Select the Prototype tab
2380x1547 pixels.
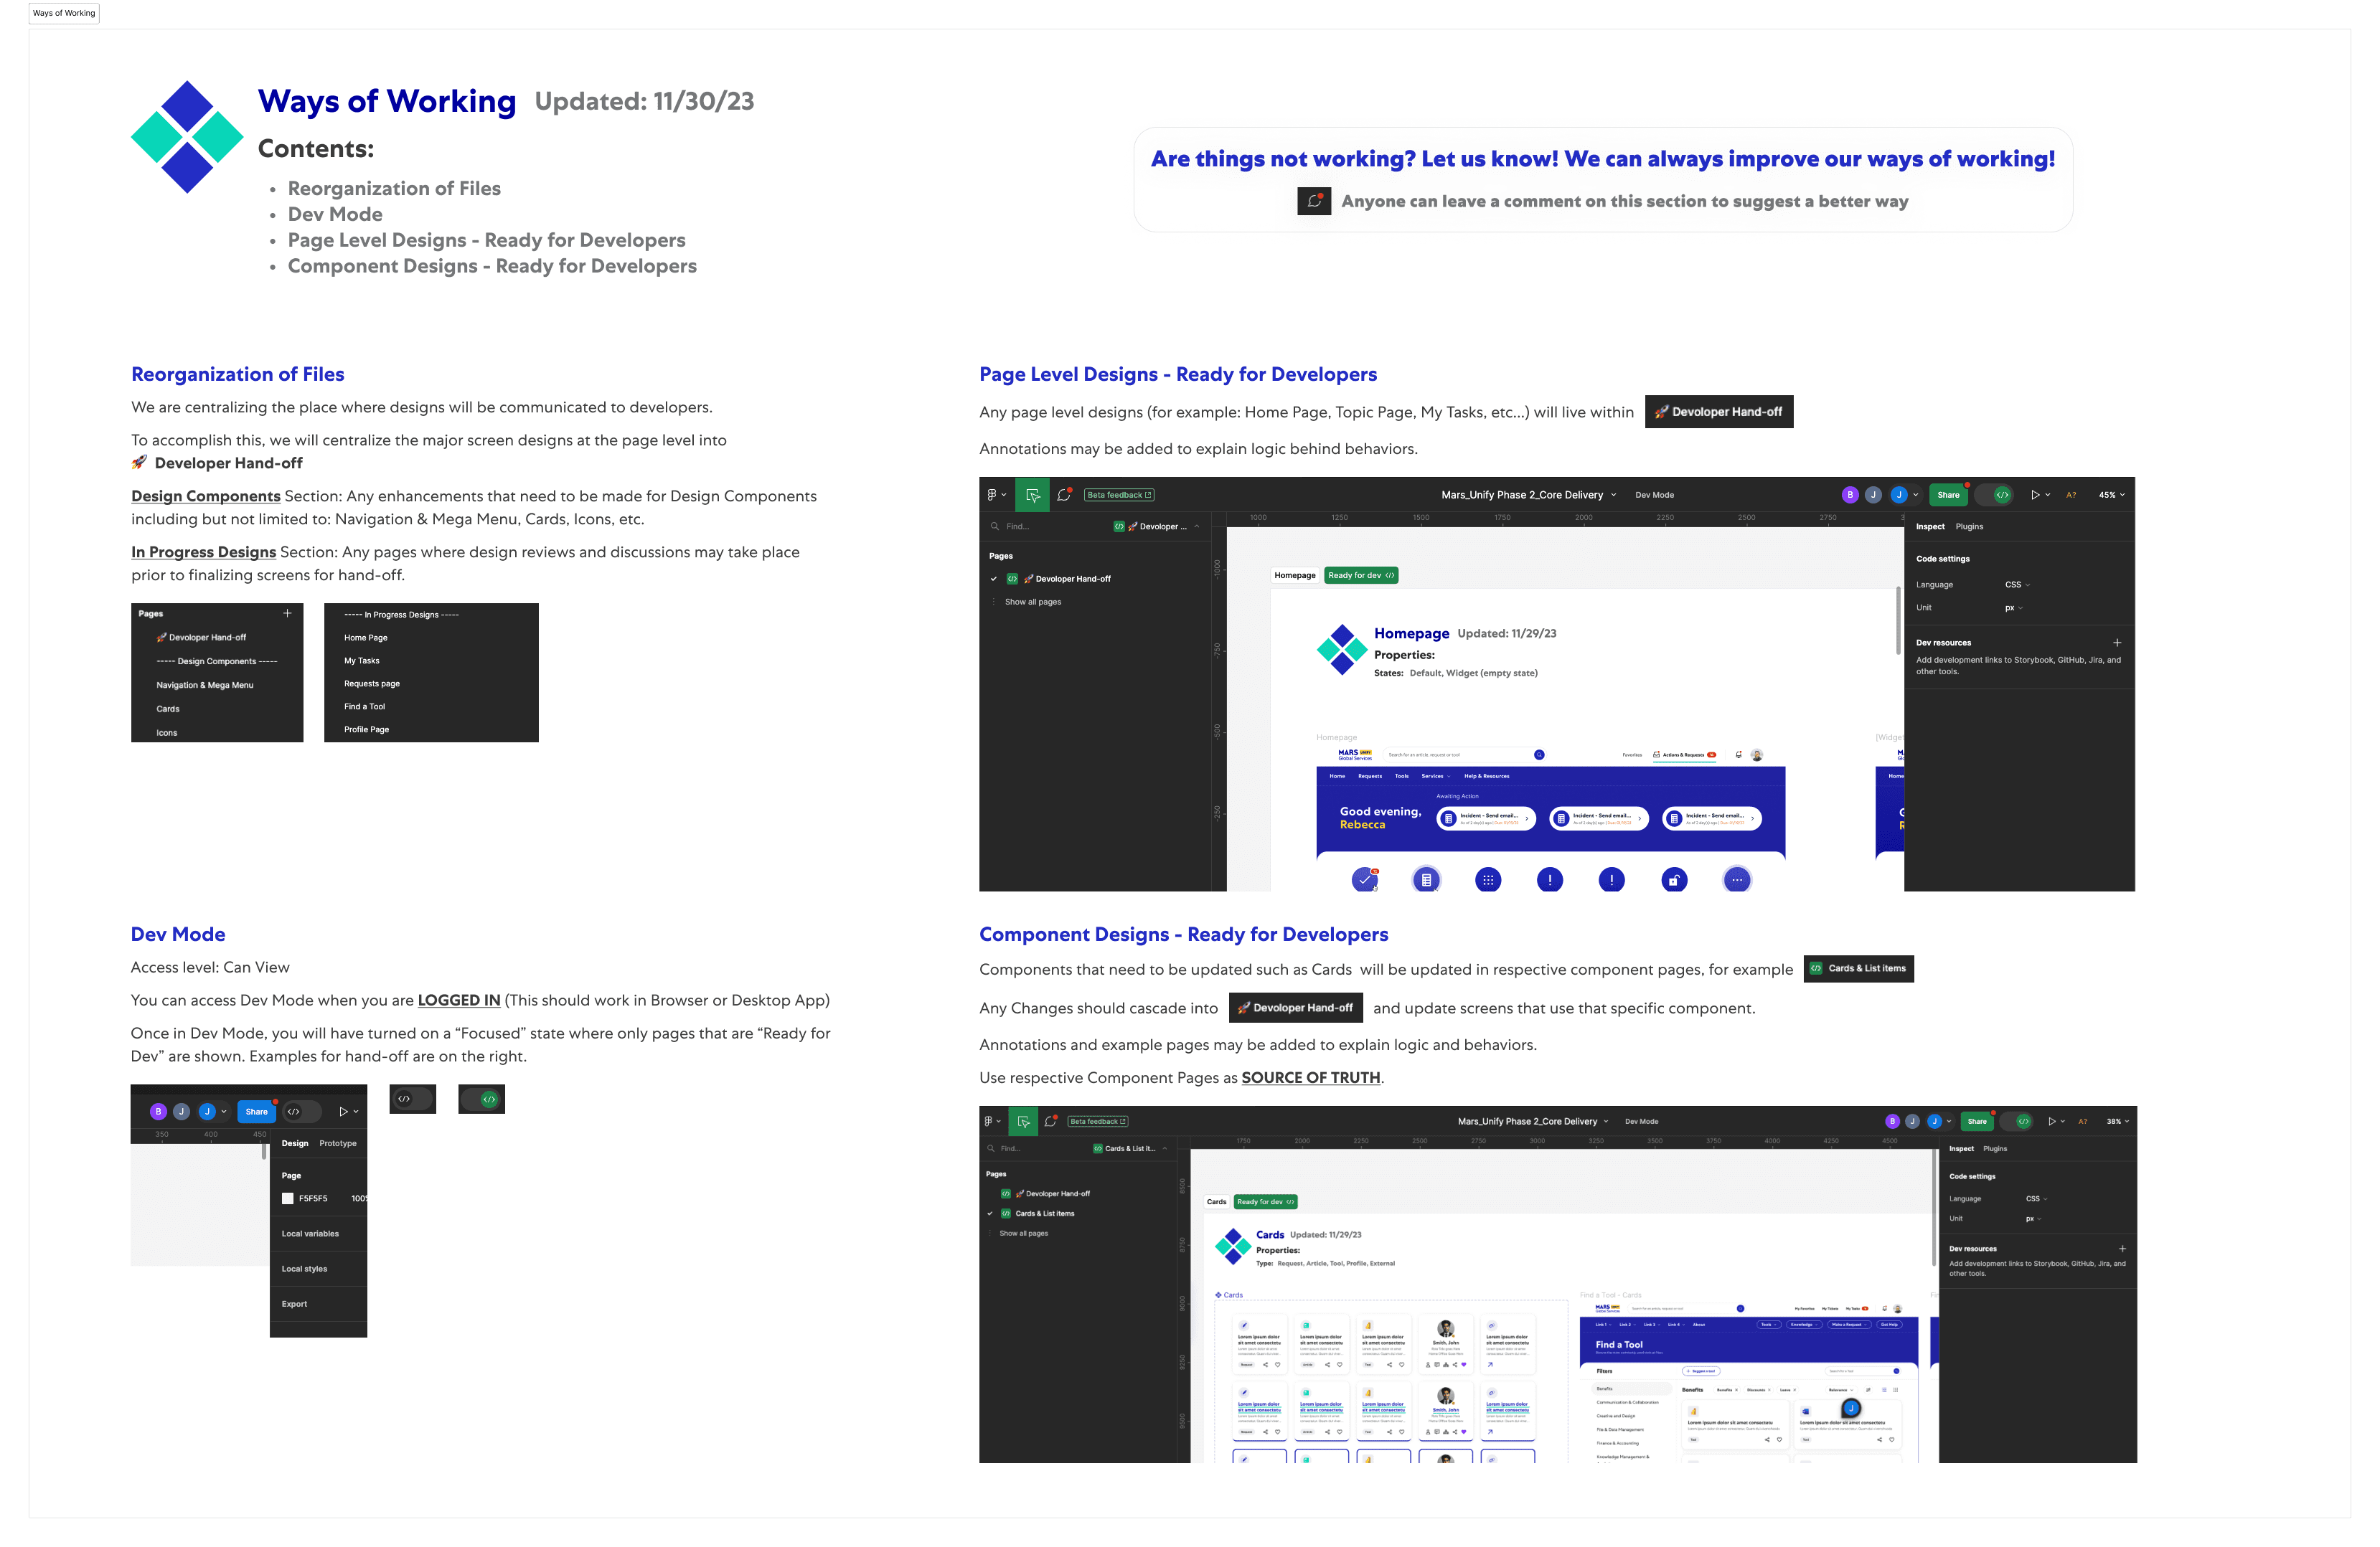(338, 1143)
